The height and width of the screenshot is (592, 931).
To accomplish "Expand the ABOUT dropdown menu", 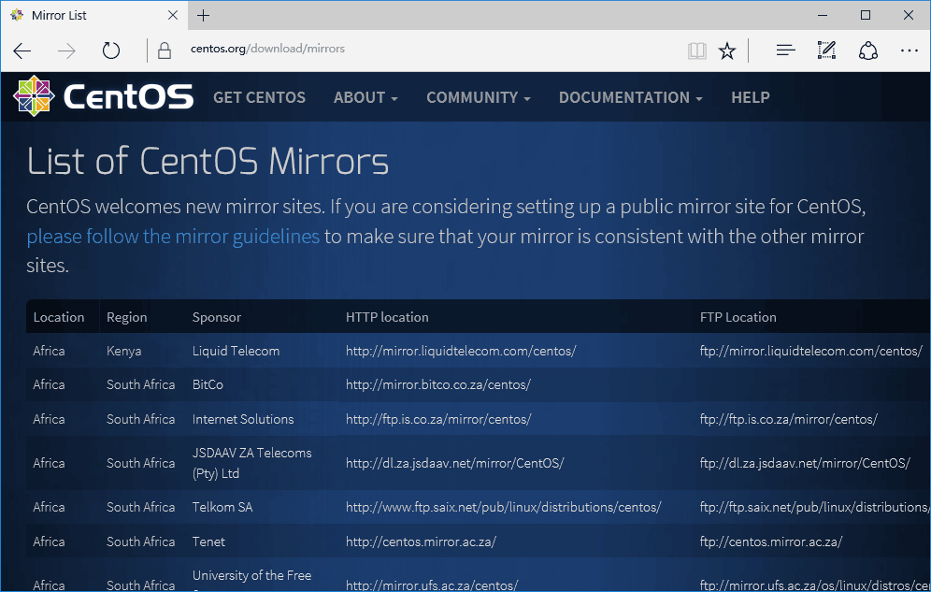I will (365, 97).
